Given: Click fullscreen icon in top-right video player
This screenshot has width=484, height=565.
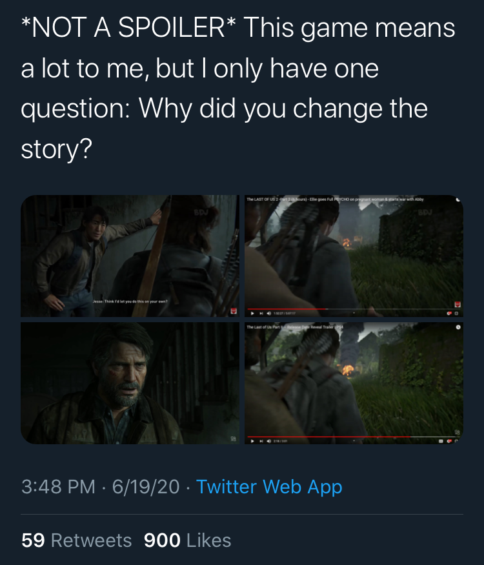Looking at the screenshot, I should point(456,313).
